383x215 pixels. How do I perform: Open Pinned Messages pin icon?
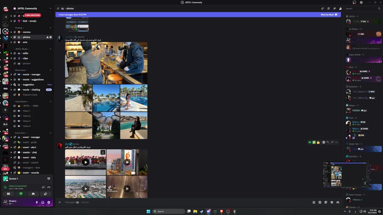pyautogui.click(x=334, y=8)
